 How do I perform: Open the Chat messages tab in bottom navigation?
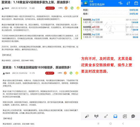(x=133, y=116)
